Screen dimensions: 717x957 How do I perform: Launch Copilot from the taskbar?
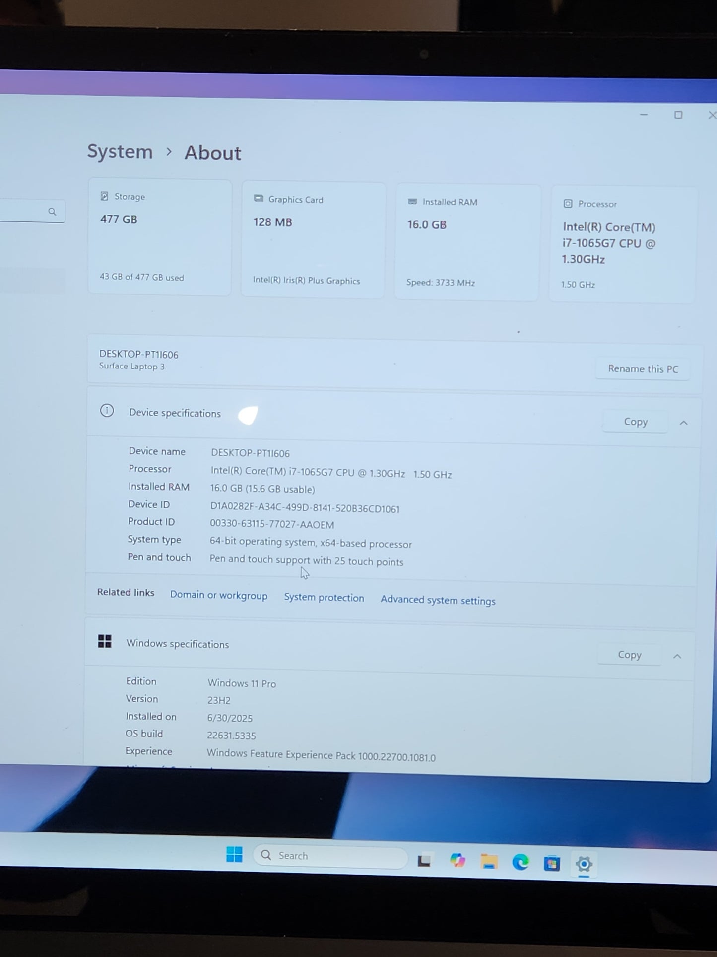click(457, 861)
